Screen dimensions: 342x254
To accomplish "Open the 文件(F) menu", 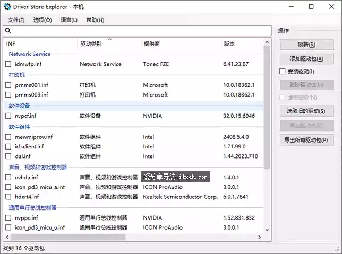I will (x=16, y=20).
